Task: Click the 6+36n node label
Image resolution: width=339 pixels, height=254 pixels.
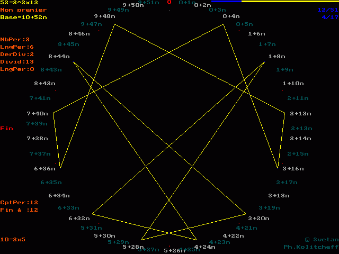Action: point(44,169)
